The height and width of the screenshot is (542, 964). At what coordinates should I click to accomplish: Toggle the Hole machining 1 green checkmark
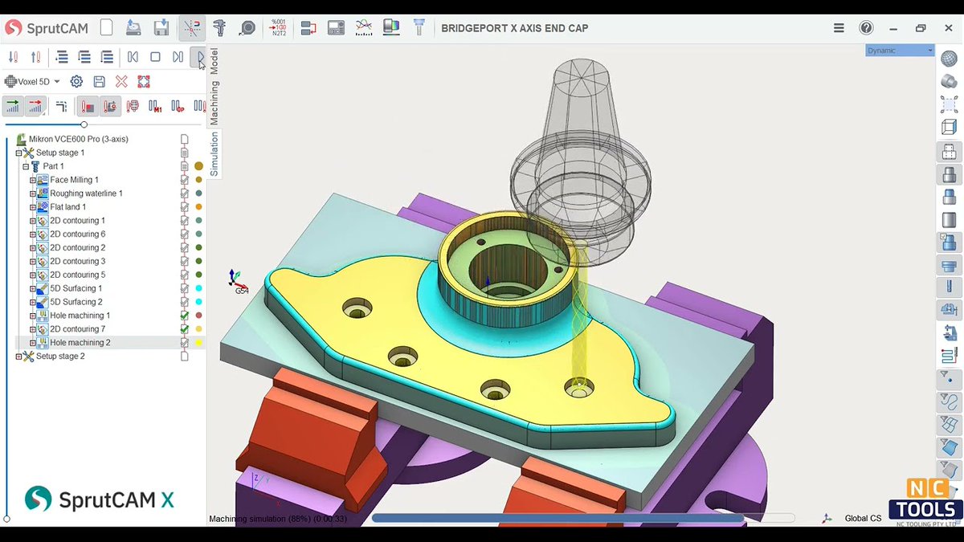185,316
